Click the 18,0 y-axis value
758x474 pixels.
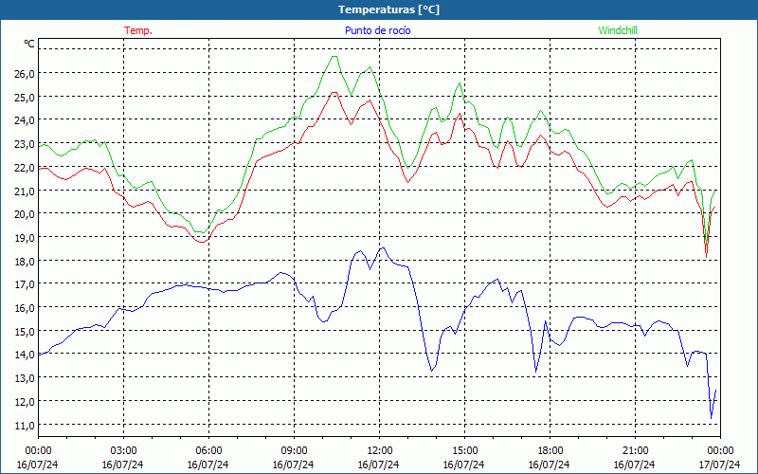(x=25, y=262)
